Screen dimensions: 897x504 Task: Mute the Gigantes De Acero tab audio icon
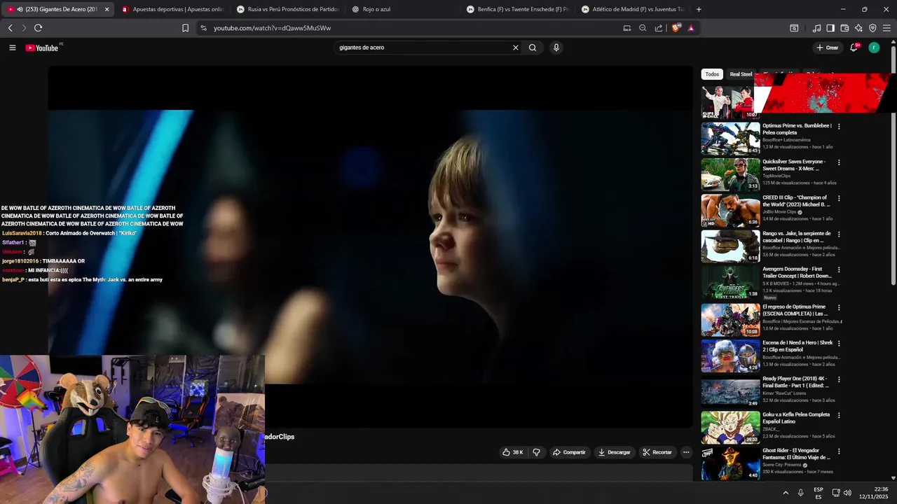(20, 9)
